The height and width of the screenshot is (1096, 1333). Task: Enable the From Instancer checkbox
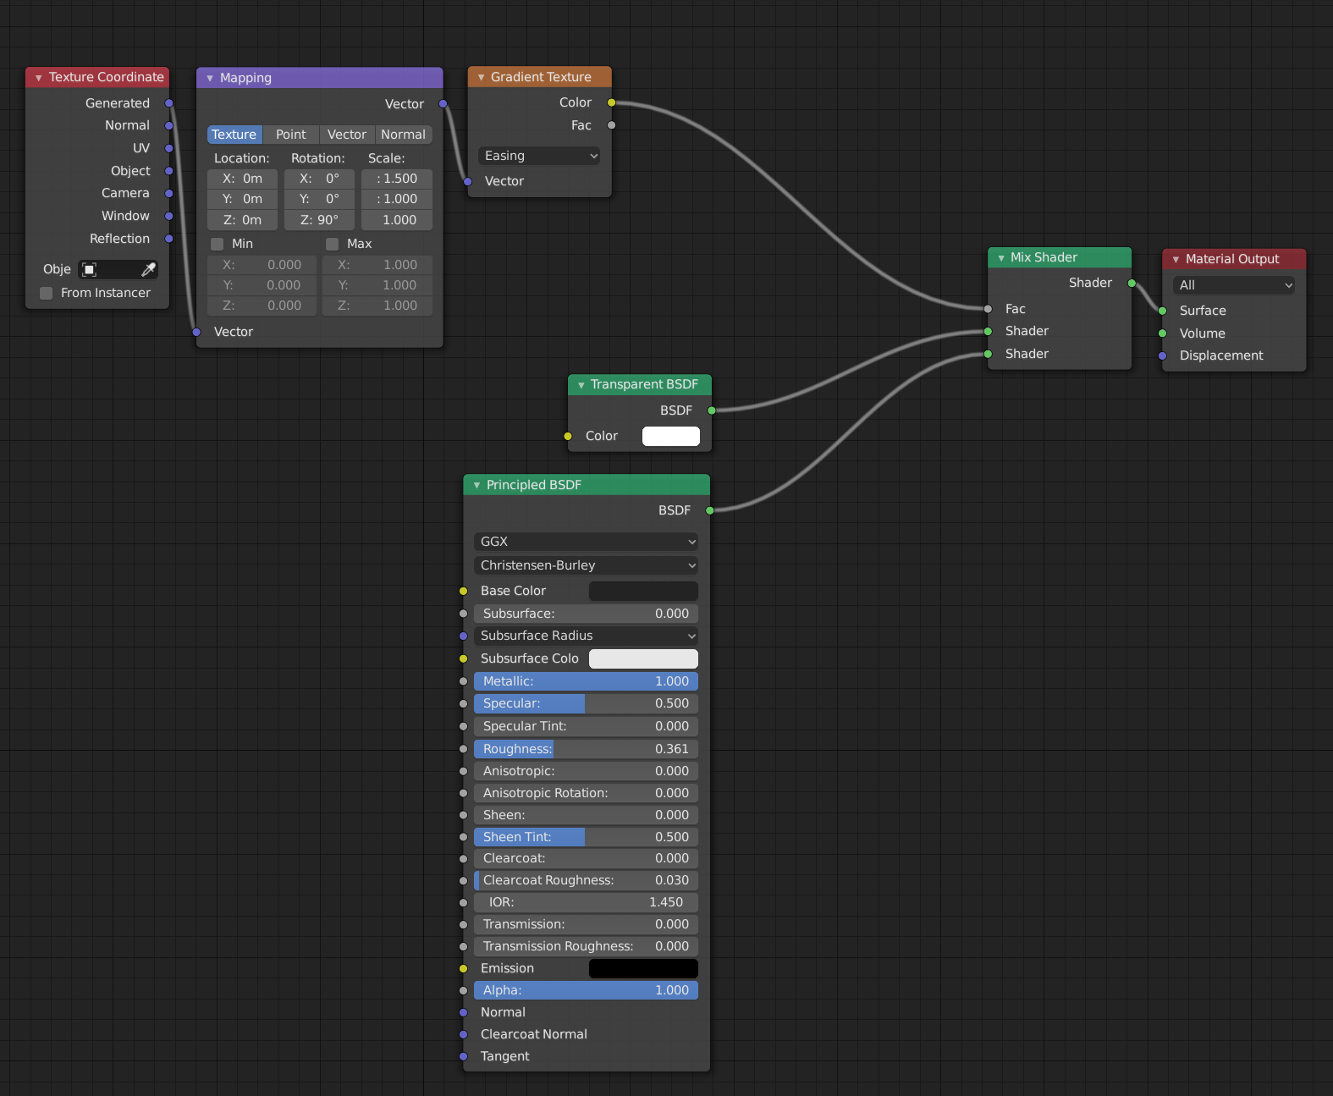point(47,293)
